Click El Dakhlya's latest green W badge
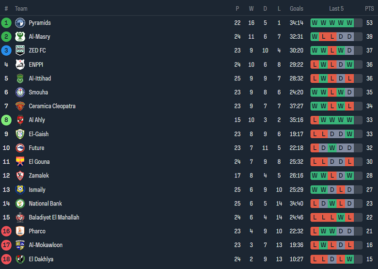378x269 pixels. [x=349, y=259]
